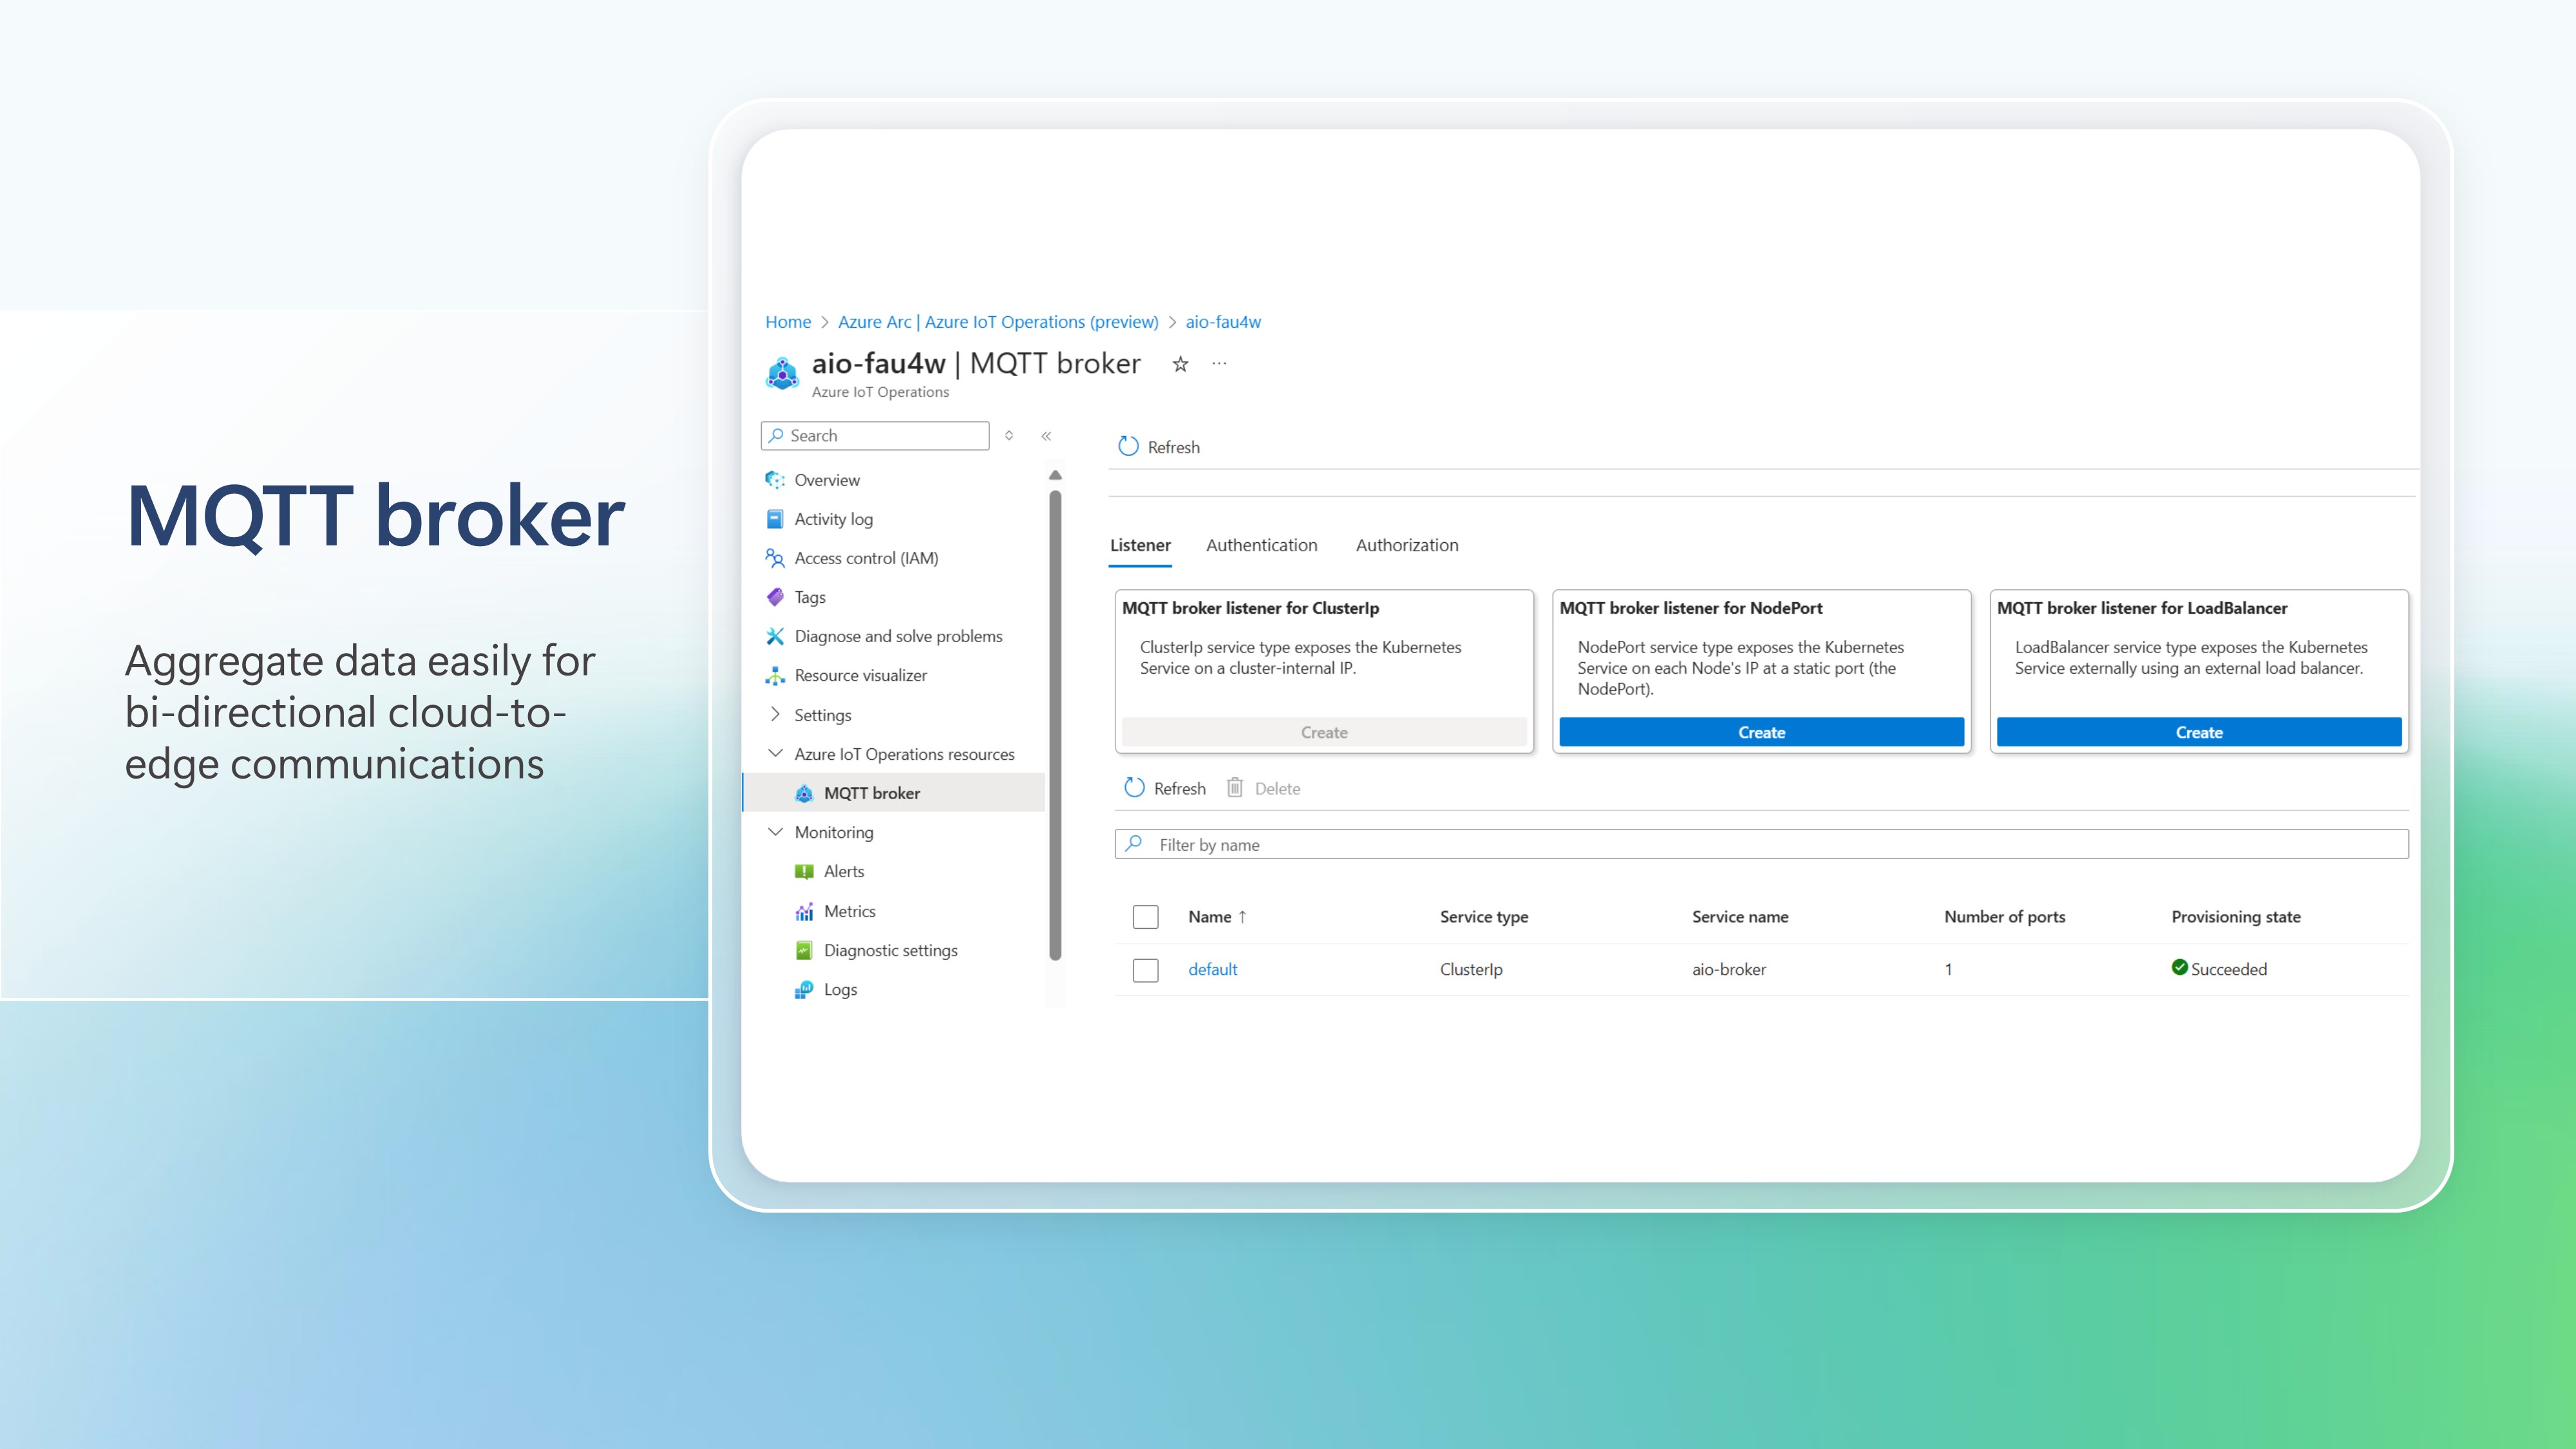Click the Metrics chart icon

[804, 911]
